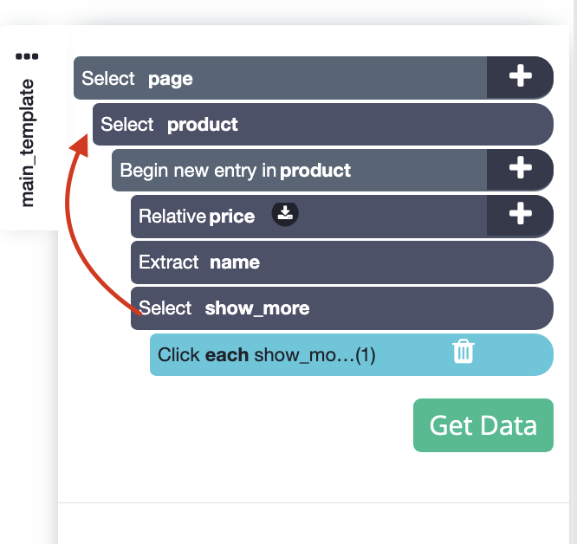The width and height of the screenshot is (577, 544).
Task: Switch to the main_template tab
Action: pyautogui.click(x=28, y=143)
